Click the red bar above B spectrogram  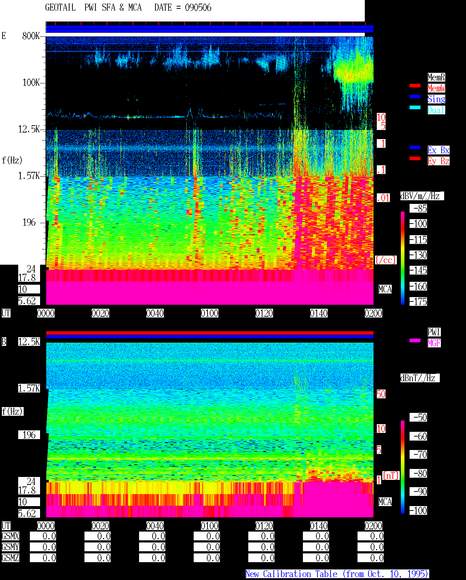(x=210, y=333)
